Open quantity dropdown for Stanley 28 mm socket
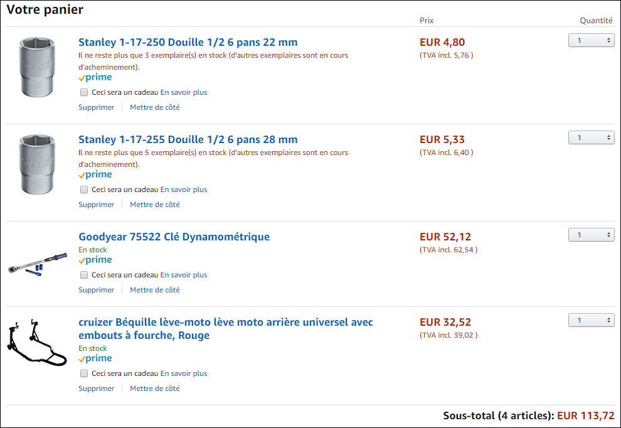Screen dimensions: 621x428 click(x=591, y=137)
